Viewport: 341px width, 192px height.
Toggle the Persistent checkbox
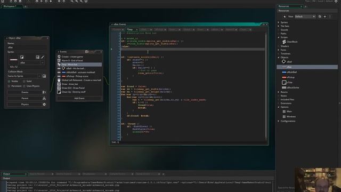pyautogui.click(x=9, y=86)
